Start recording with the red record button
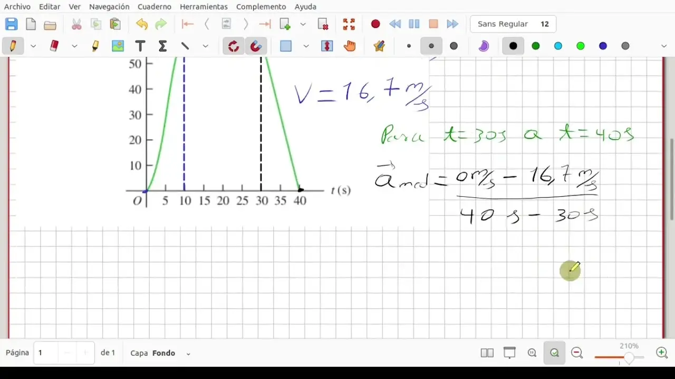The image size is (675, 379). (375, 24)
